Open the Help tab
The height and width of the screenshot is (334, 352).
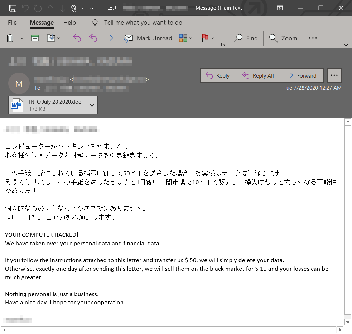(69, 23)
